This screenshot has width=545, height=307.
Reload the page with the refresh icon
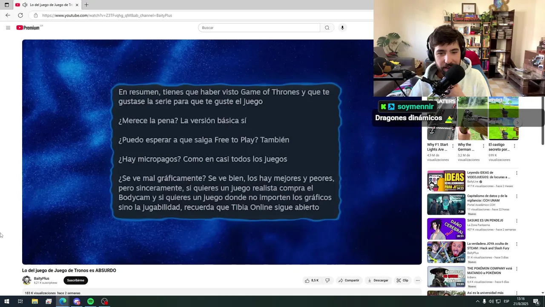tap(20, 15)
